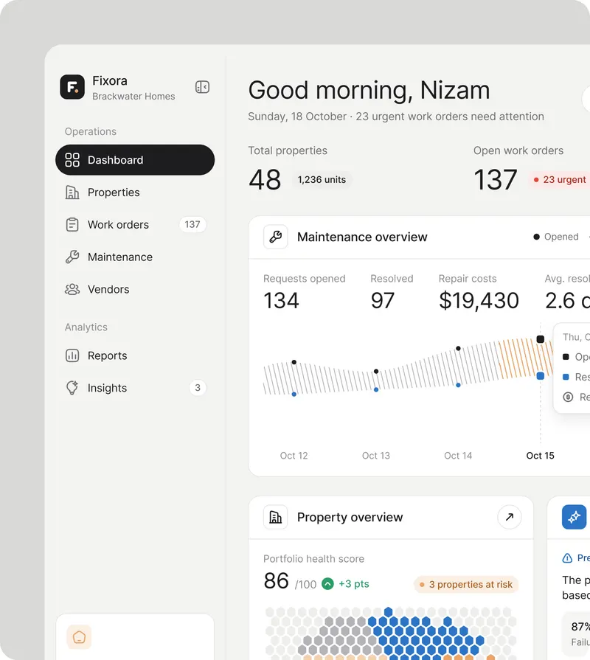Screen dimensions: 590x660
Task: Click the Oct 13 axis label
Action: [376, 456]
